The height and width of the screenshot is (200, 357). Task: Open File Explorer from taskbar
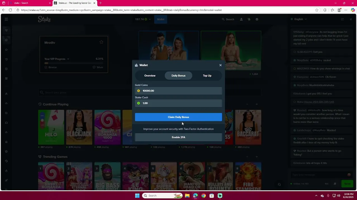pyautogui.click(x=187, y=196)
